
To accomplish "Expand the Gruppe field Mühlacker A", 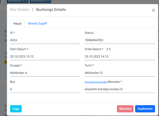I will [x=45, y=73].
